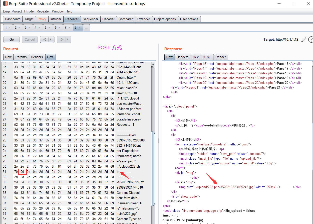Close Repeater tab 2 with its x
The image size is (313, 224).
coord(19,28)
